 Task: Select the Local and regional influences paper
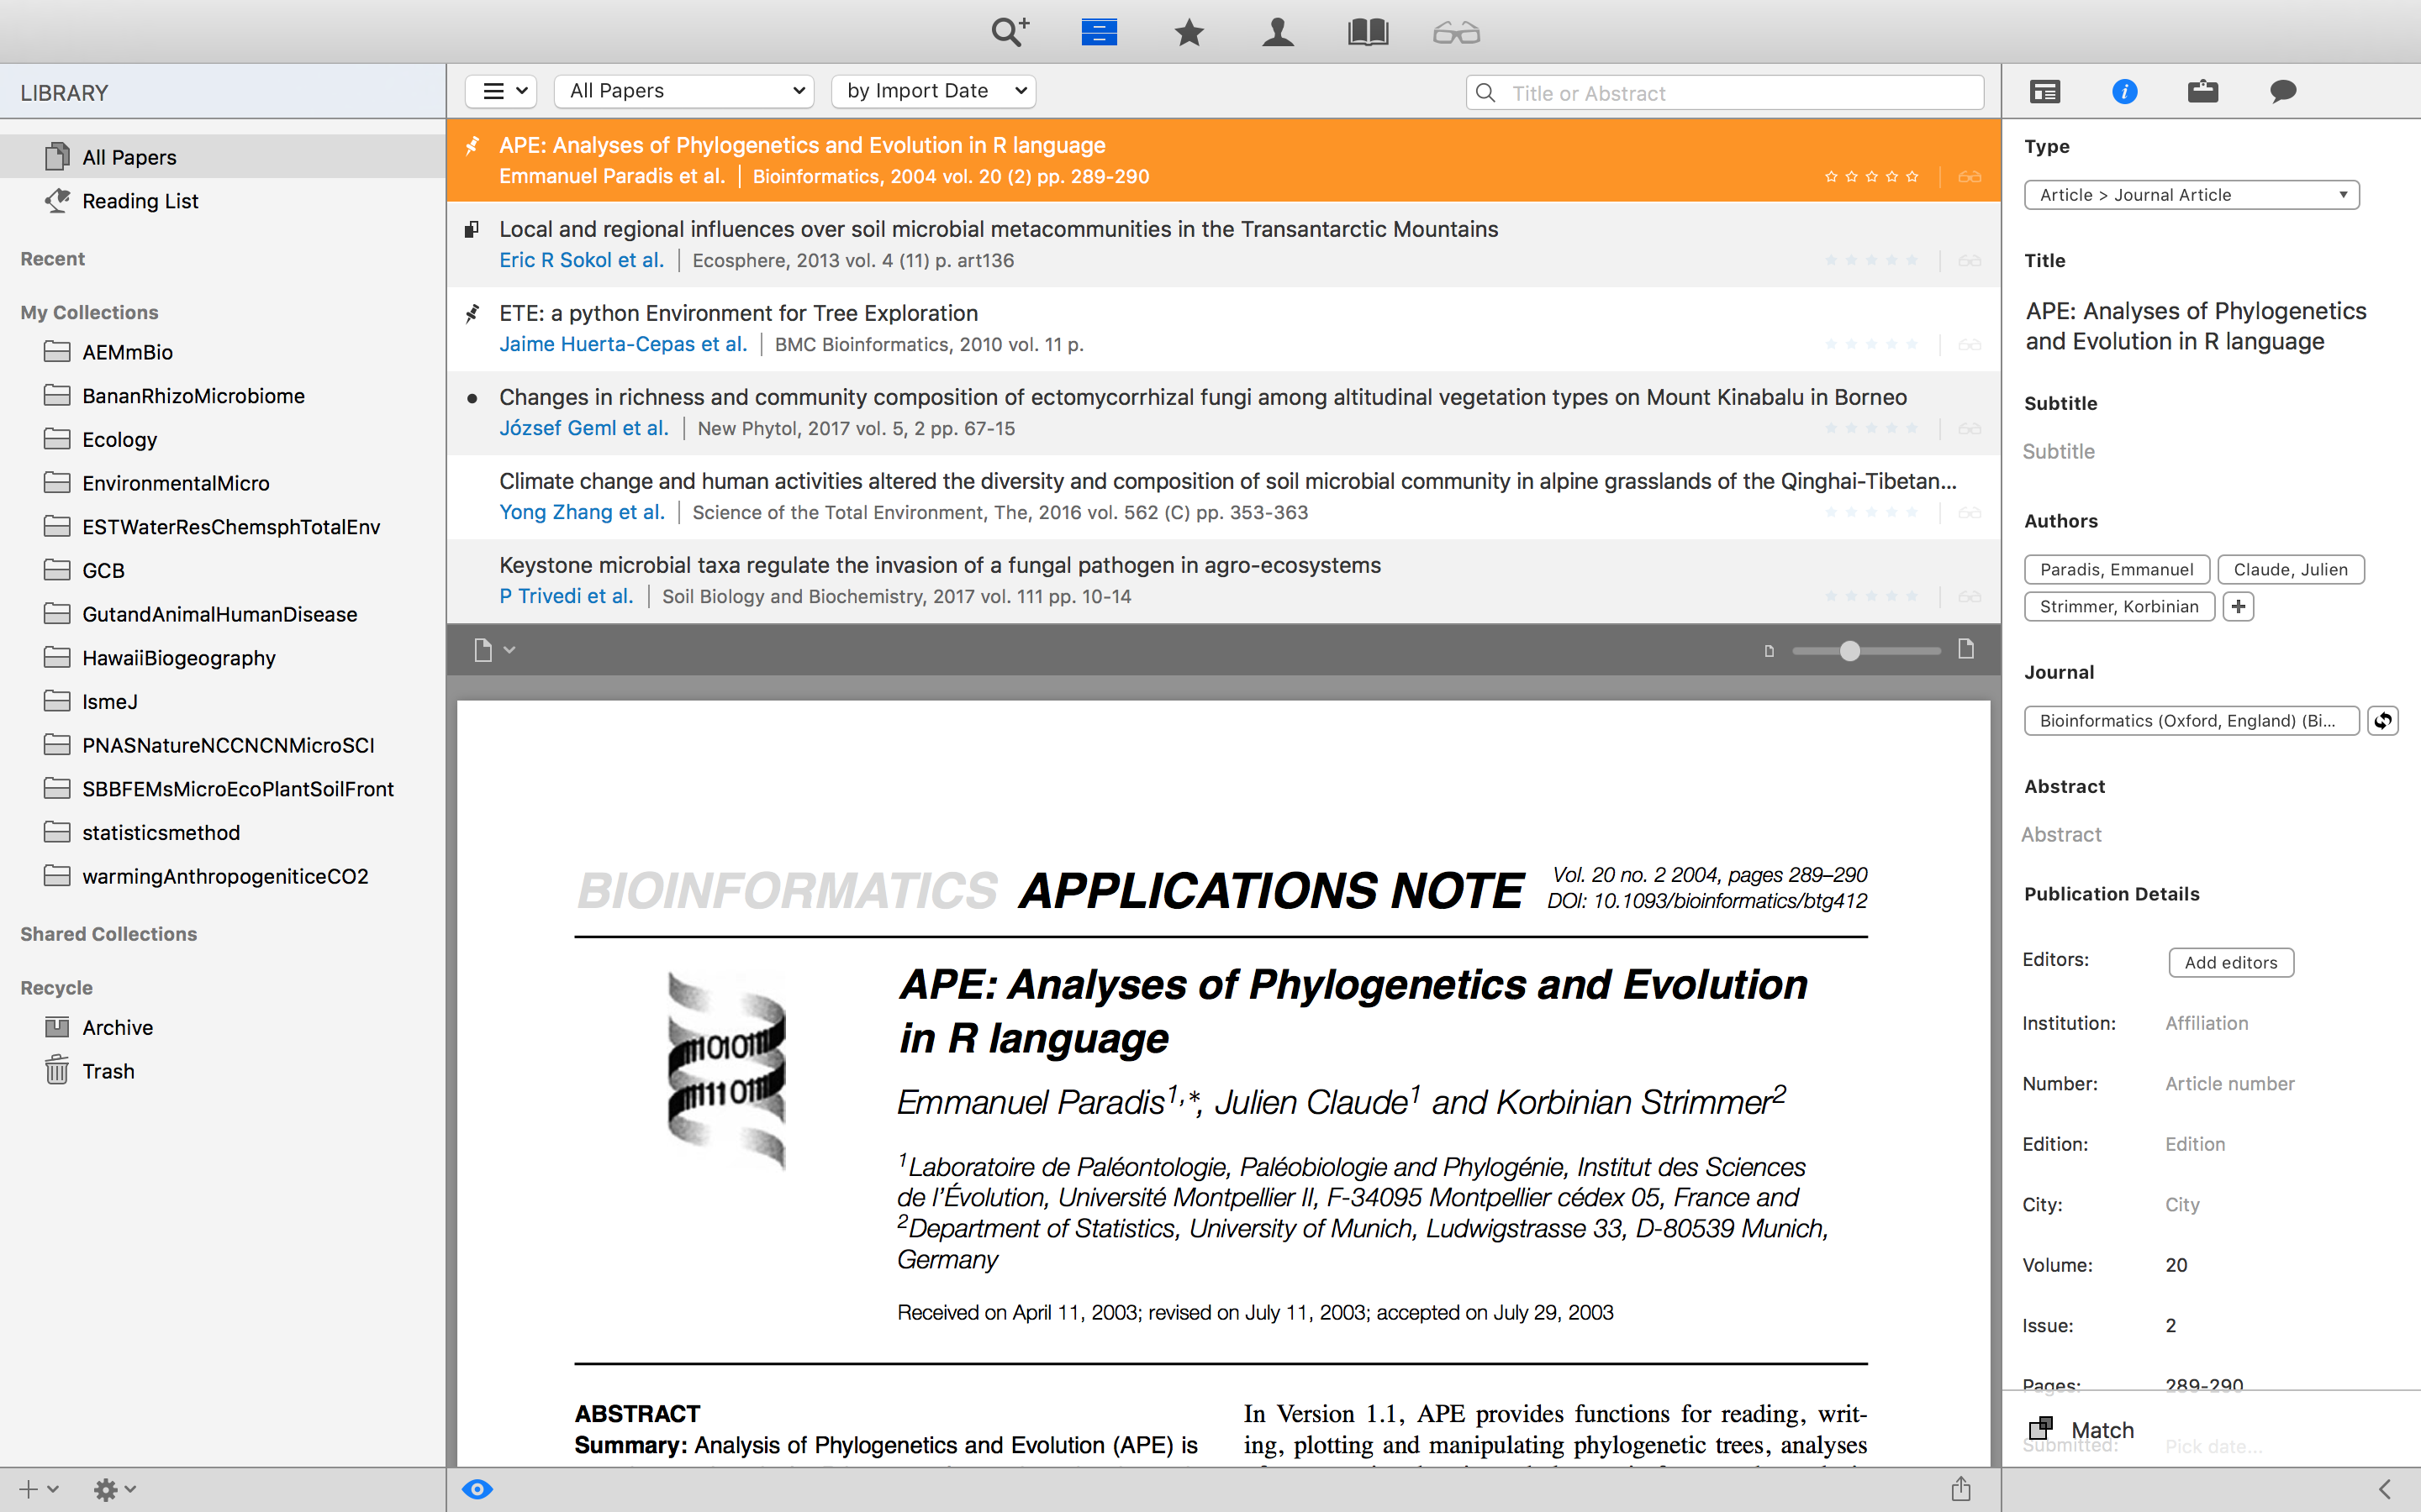point(1223,244)
